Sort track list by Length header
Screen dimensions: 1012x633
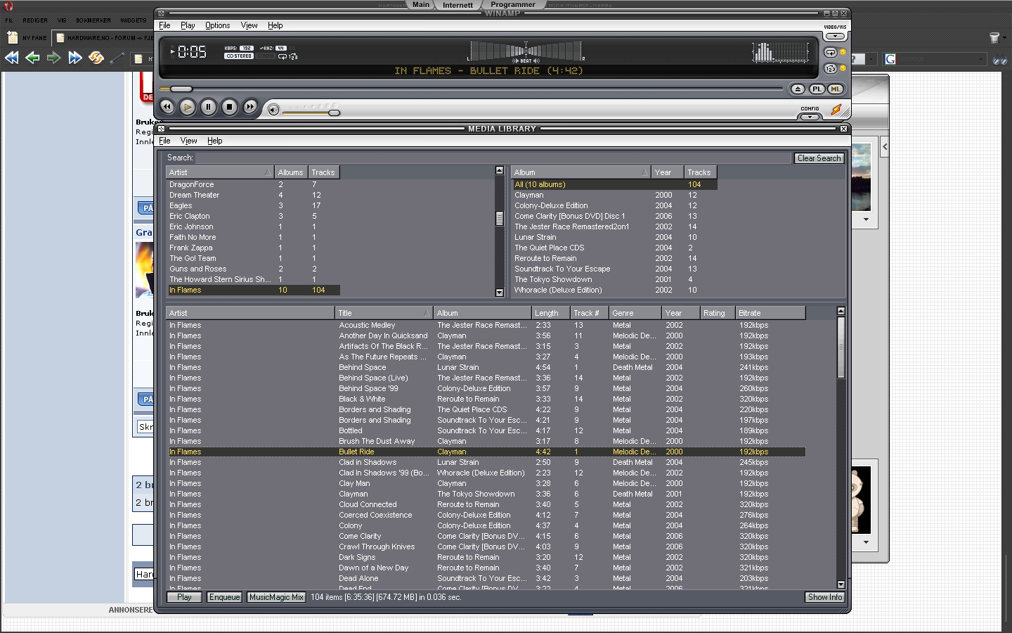click(x=550, y=313)
